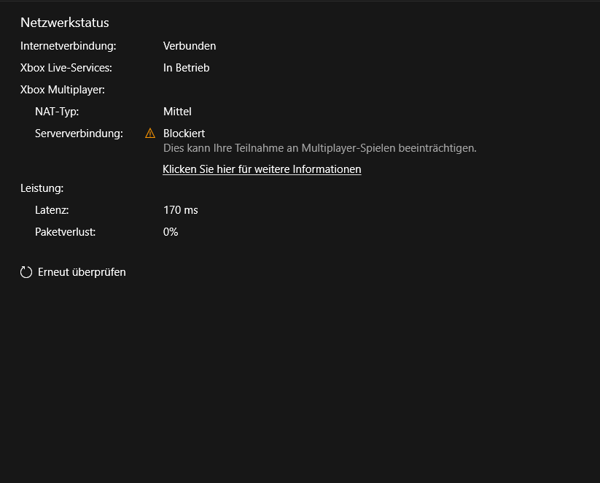The image size is (600, 483).
Task: Click the Leistung section label
Action: (42, 188)
